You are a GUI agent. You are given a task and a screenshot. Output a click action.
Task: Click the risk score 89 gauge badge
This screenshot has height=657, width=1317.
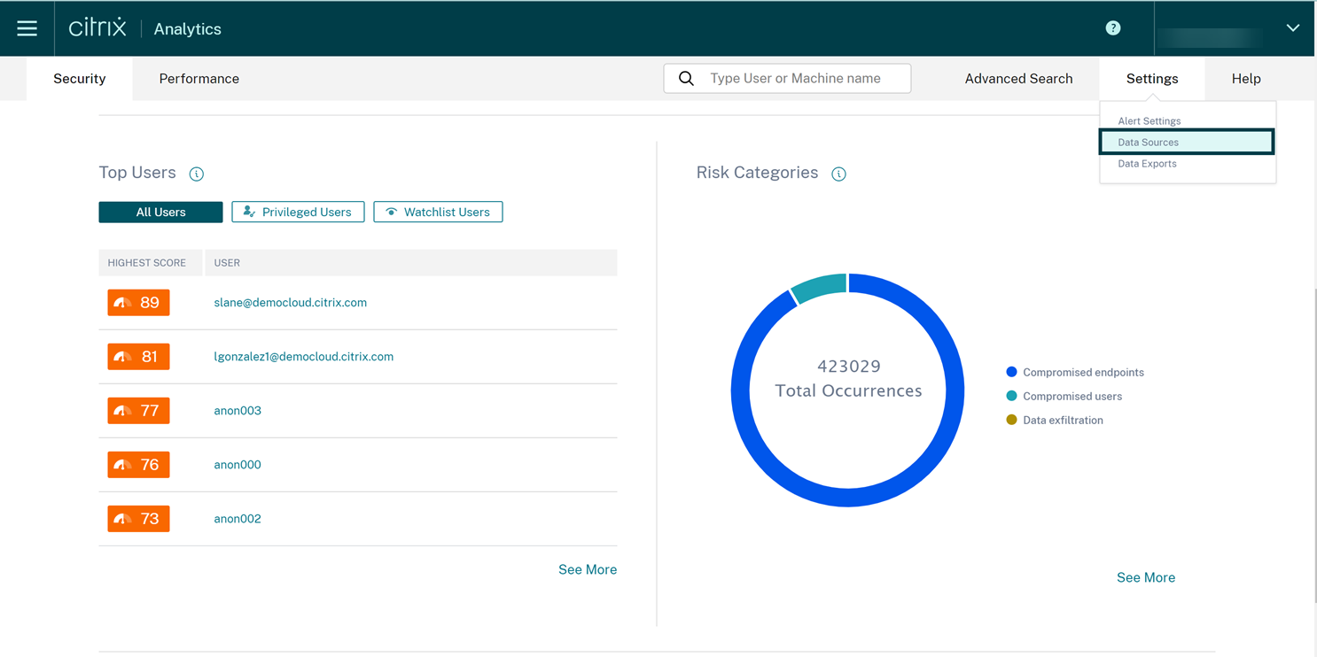(x=138, y=303)
